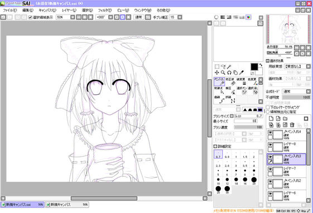
Task: Click the trash icon to delete layer
Action: click(292, 125)
